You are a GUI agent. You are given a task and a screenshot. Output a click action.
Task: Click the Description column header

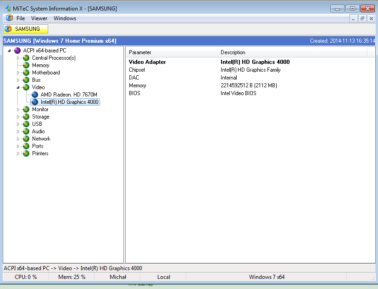[x=292, y=52]
